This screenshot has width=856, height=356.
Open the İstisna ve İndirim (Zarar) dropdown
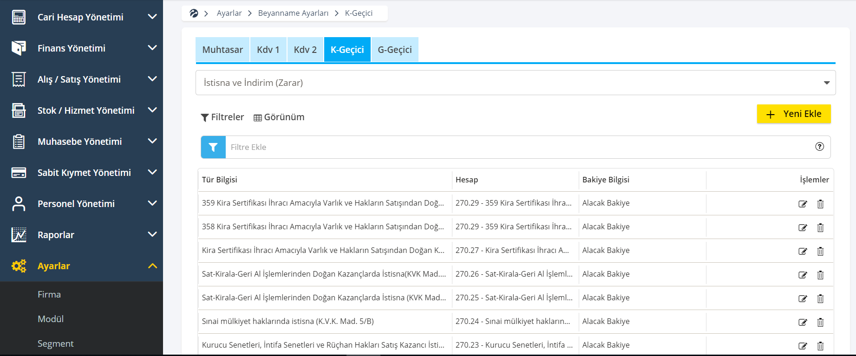pos(516,83)
